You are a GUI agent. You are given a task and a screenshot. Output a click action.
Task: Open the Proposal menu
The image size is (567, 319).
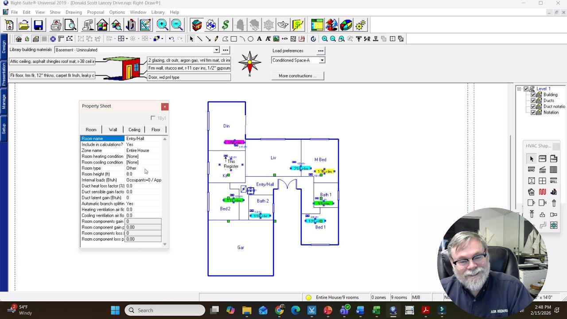click(96, 12)
